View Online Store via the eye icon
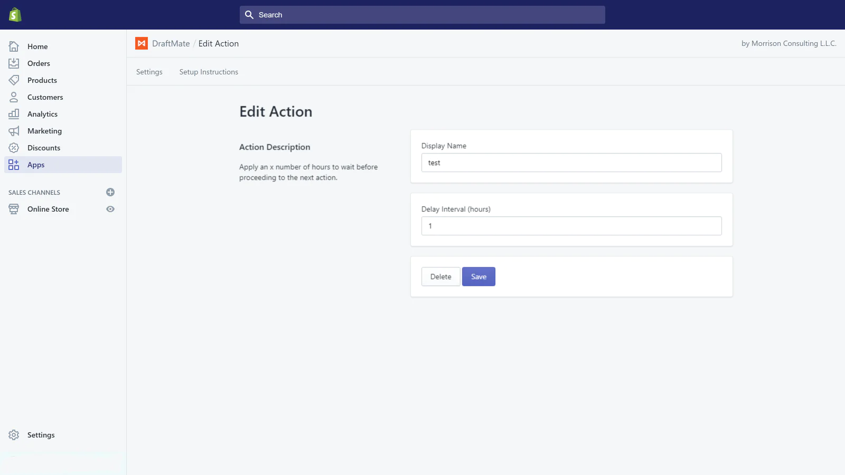The width and height of the screenshot is (845, 475). (x=110, y=209)
